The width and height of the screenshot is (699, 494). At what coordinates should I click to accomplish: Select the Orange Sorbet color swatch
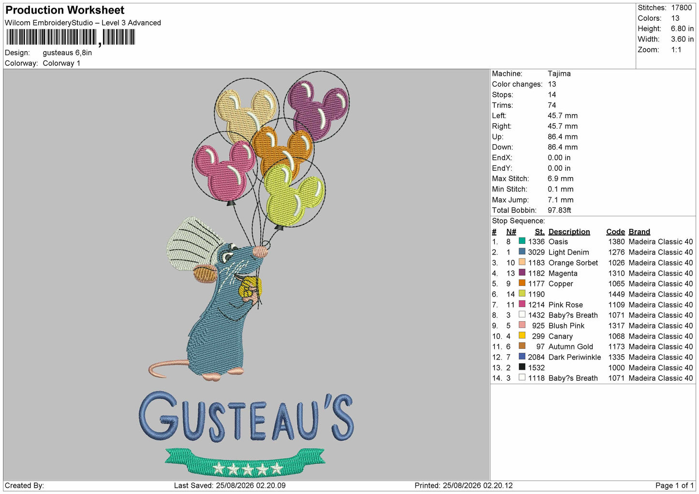pyautogui.click(x=522, y=262)
